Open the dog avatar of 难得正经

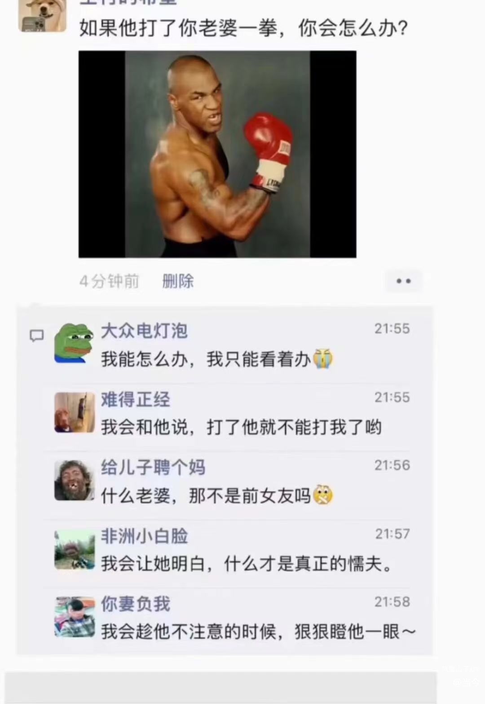75,412
